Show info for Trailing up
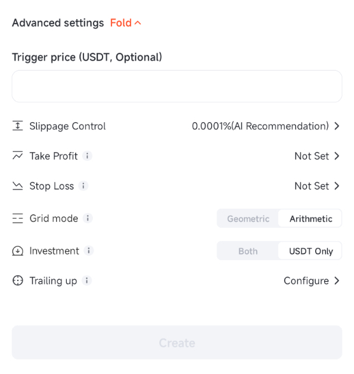This screenshot has height=374, width=354. pyautogui.click(x=87, y=280)
